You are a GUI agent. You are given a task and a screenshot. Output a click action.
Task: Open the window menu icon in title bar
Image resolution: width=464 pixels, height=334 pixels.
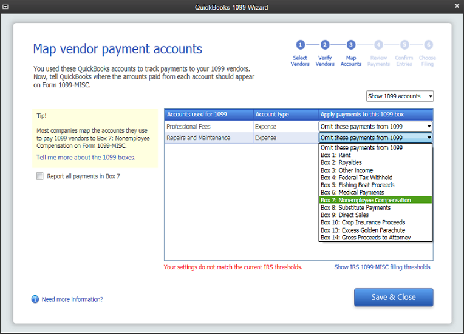(x=5, y=7)
